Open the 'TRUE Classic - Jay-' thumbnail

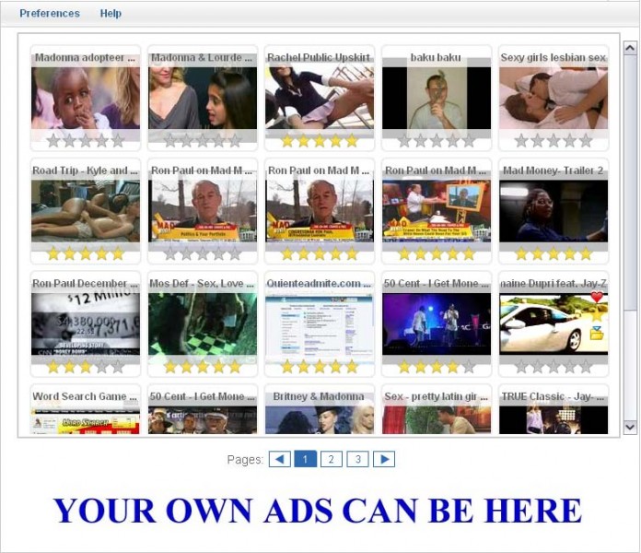pos(554,419)
